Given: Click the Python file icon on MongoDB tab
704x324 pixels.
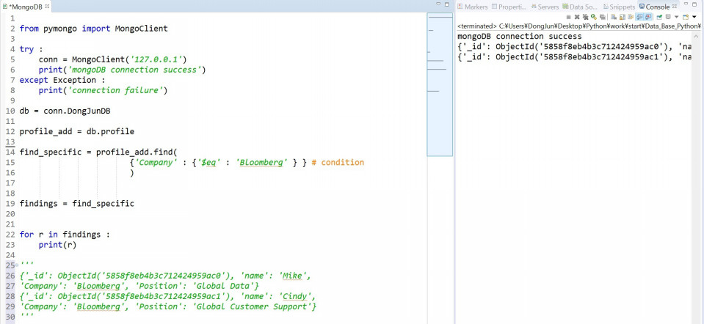Looking at the screenshot, I should [x=5, y=7].
